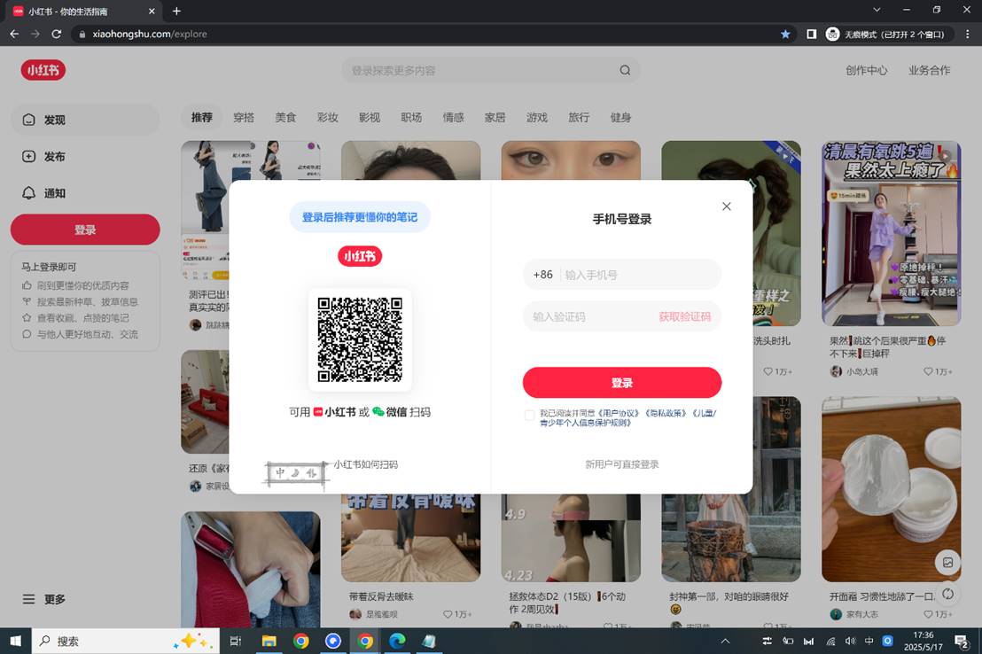Open 创作中心 in the header
982x654 pixels.
866,70
